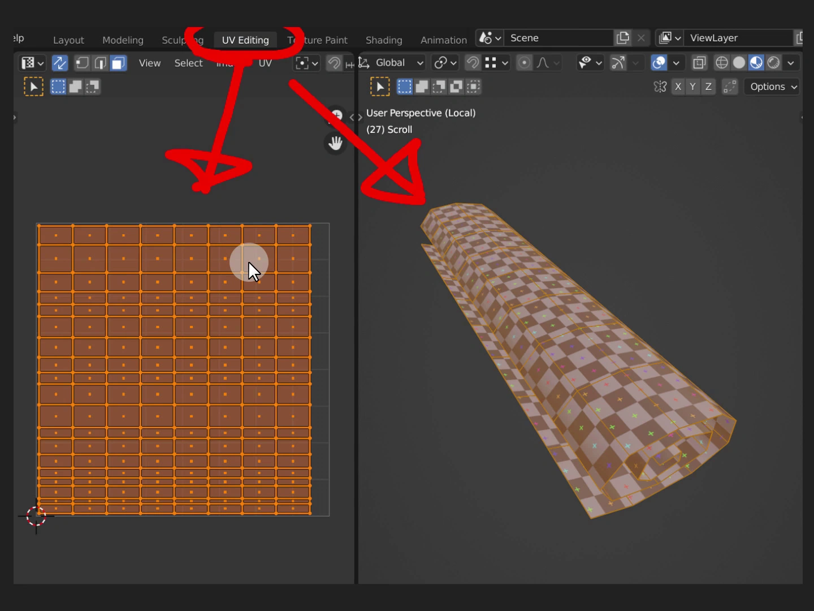Toggle mirror X axis button
Viewport: 814px width, 611px height.
pyautogui.click(x=678, y=87)
